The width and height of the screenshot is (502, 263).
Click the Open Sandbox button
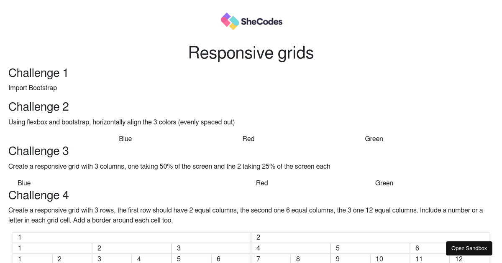coord(469,248)
